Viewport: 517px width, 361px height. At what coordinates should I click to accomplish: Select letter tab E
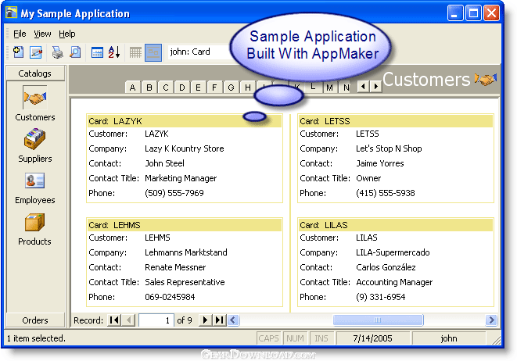[198, 88]
